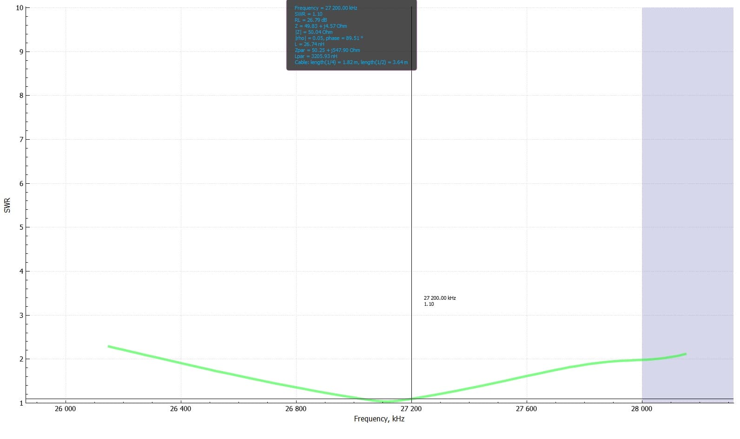
Task: Click the "1" tick on the SWR axis
Action: tap(21, 403)
